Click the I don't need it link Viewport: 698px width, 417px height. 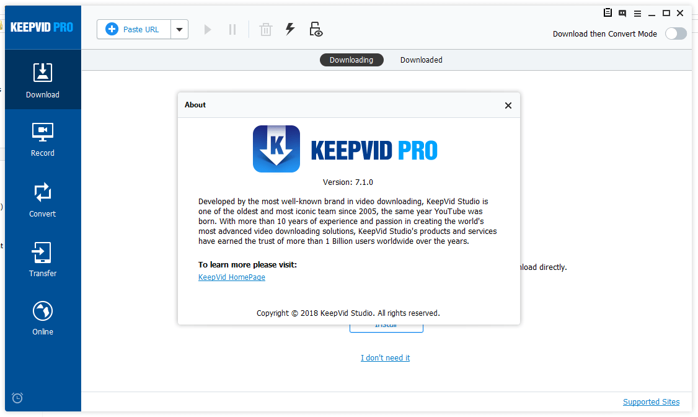[x=385, y=358]
